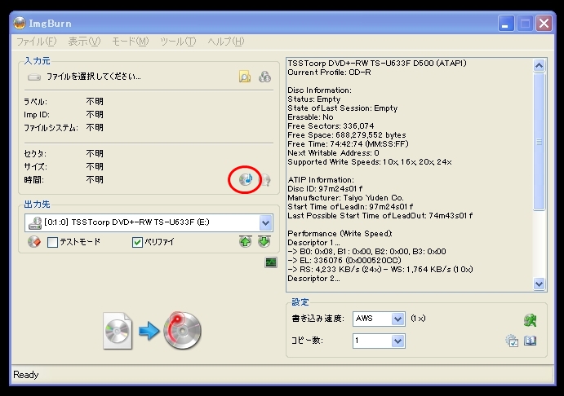Click the info panel scroll down arrow
564x396 pixels.
539,284
